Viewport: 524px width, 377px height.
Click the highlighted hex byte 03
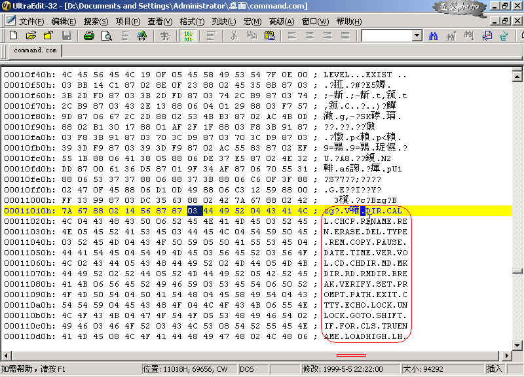click(x=192, y=211)
